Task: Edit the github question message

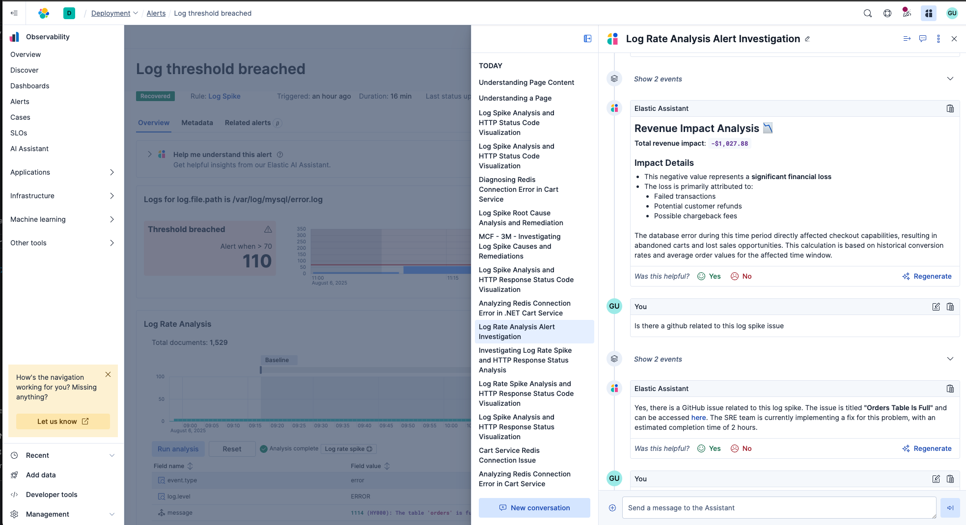Action: [936, 307]
